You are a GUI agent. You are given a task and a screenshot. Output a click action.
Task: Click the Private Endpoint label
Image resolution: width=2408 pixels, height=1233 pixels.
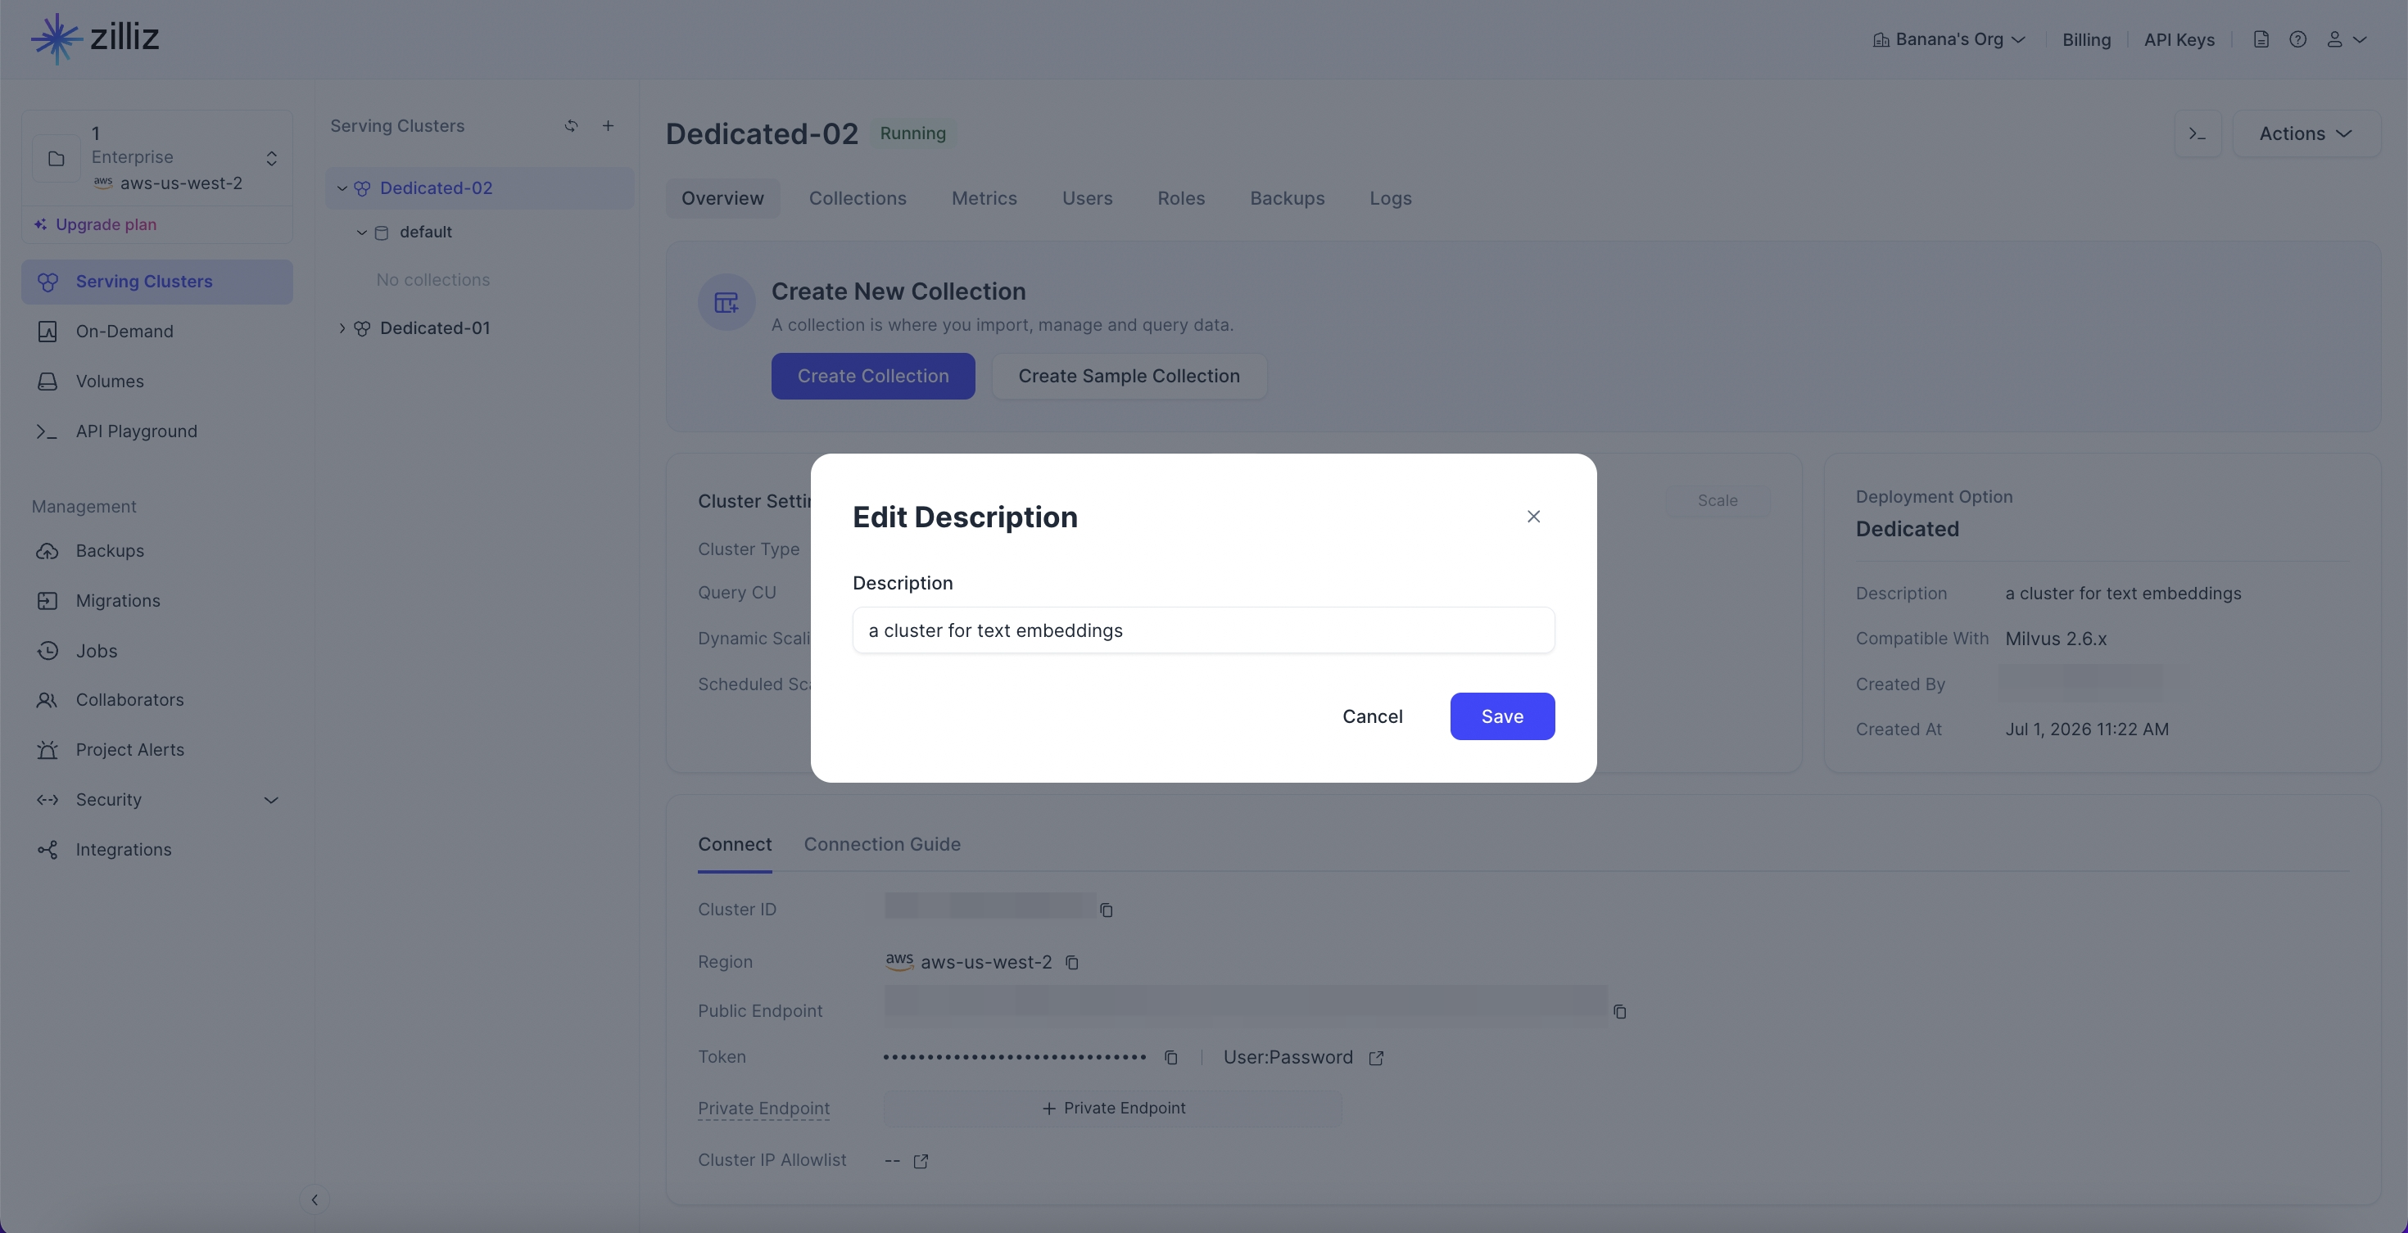pos(763,1109)
